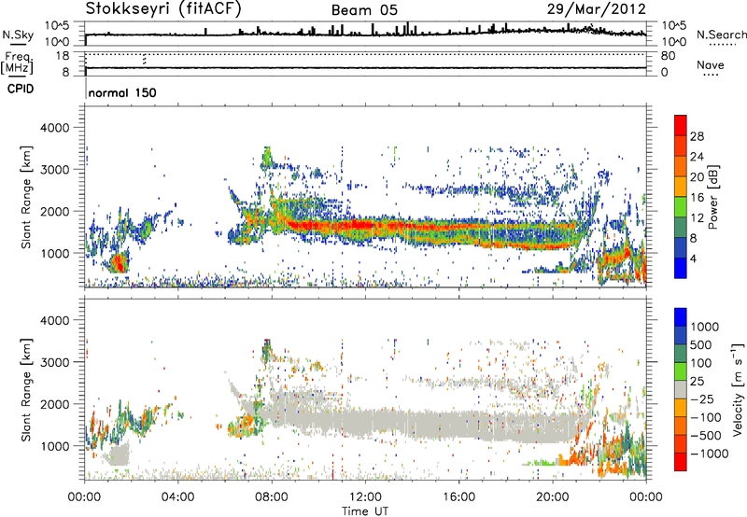
Task: Click the 'normal 150' CPID text
Action: pos(122,92)
